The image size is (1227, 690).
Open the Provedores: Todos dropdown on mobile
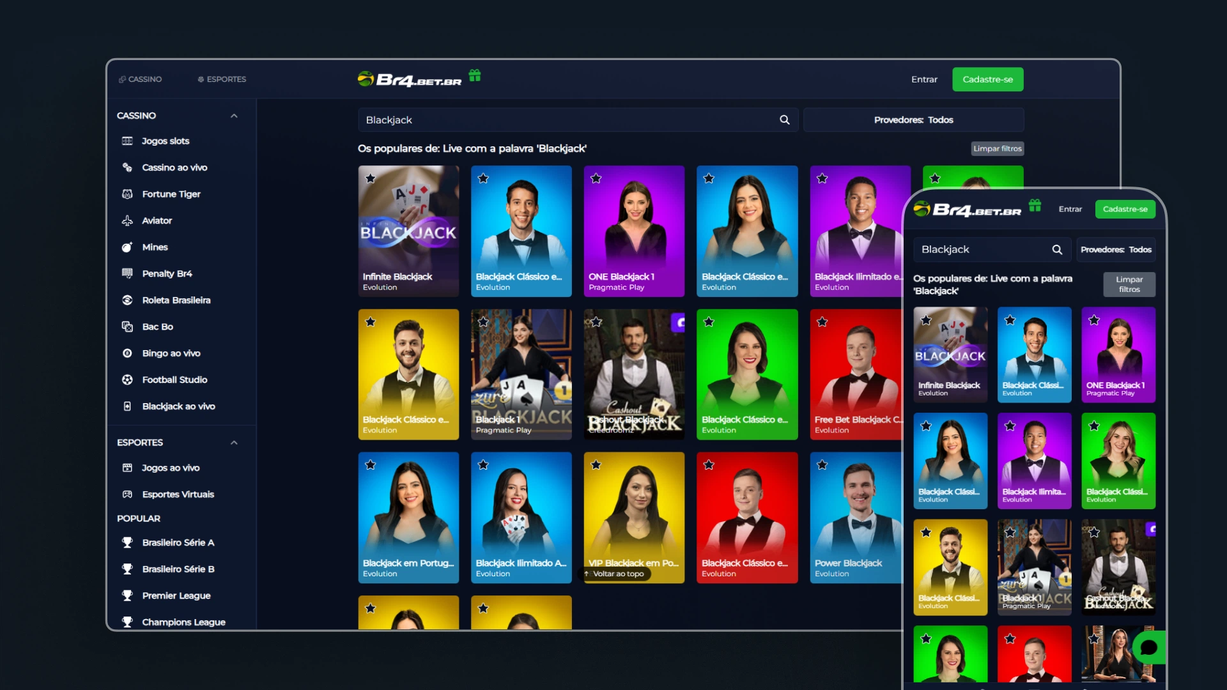pyautogui.click(x=1116, y=250)
